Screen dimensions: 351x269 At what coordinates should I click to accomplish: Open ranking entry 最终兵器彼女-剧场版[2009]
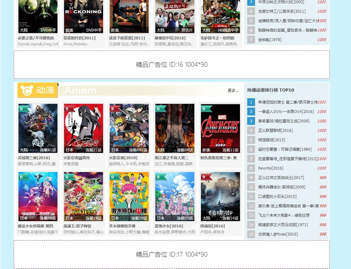pos(282,187)
